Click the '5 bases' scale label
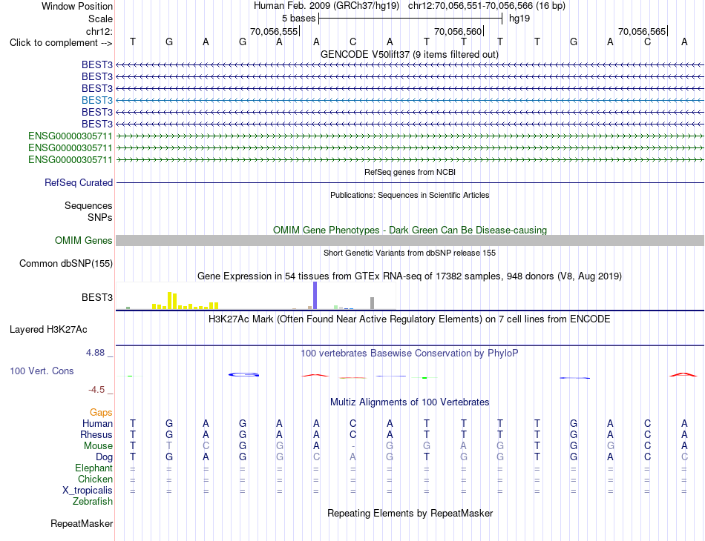Screen dimensions: 705x541 (298, 19)
